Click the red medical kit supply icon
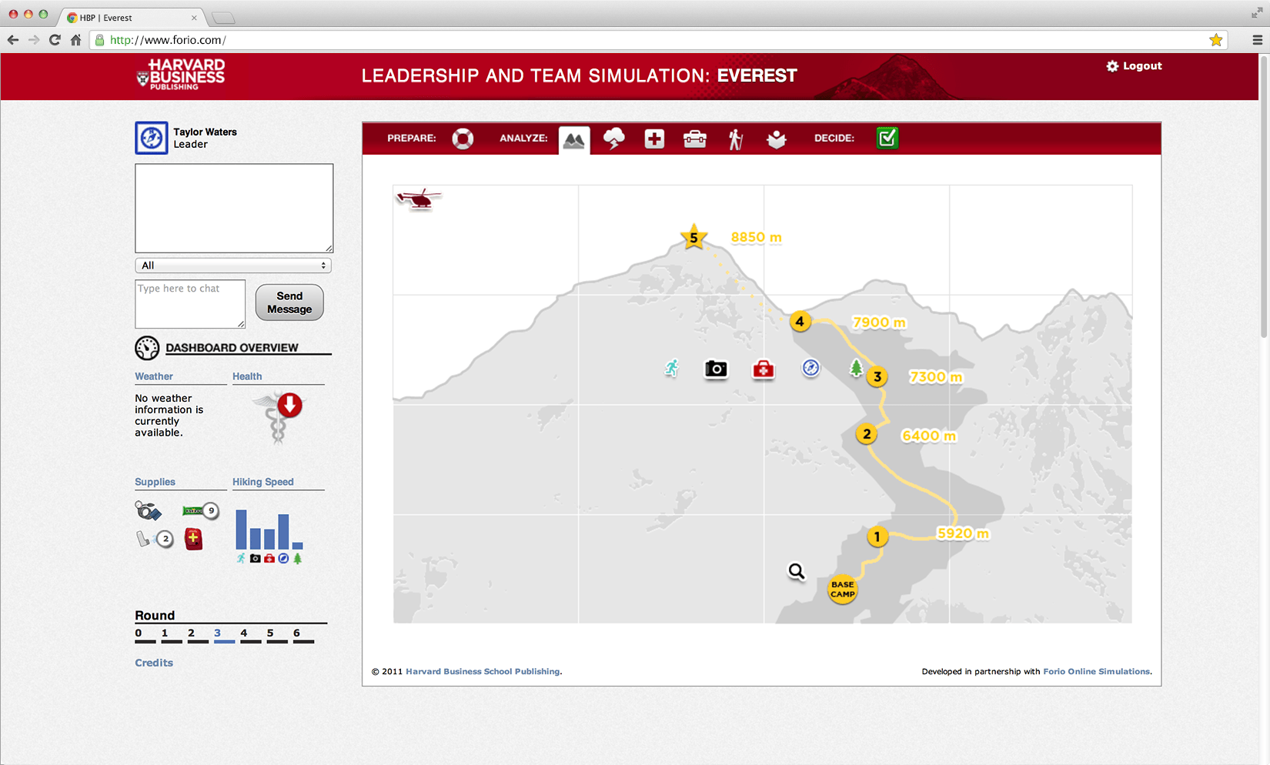1270x765 pixels. click(x=193, y=539)
